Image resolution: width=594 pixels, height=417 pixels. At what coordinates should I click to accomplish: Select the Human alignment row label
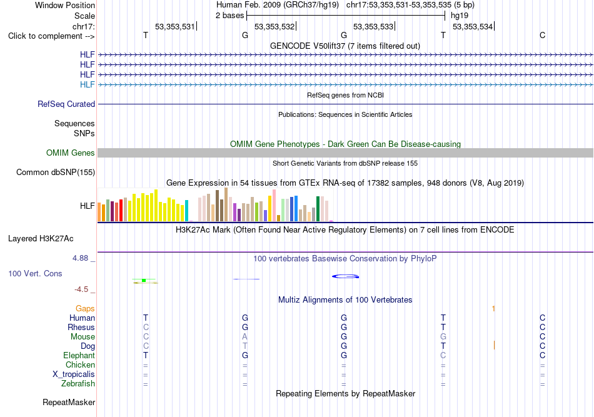pyautogui.click(x=82, y=318)
